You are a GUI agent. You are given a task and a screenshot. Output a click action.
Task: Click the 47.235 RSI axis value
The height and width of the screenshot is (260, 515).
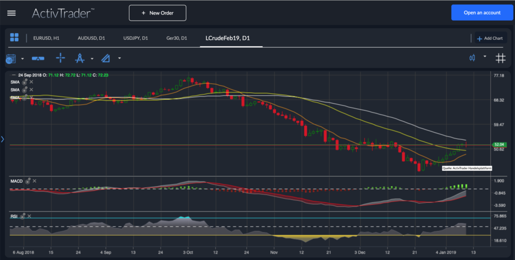pyautogui.click(x=500, y=228)
